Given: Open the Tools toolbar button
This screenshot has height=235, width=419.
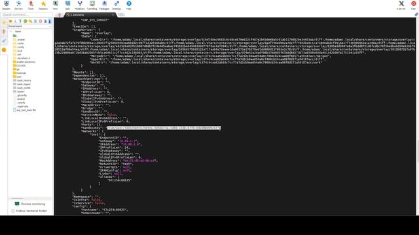Looking at the screenshot, I should click(x=31, y=5).
